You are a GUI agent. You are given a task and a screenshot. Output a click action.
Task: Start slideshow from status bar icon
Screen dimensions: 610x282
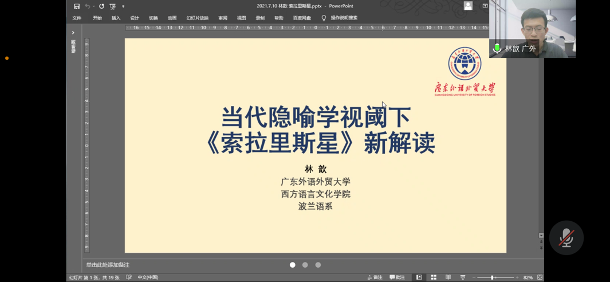point(463,277)
